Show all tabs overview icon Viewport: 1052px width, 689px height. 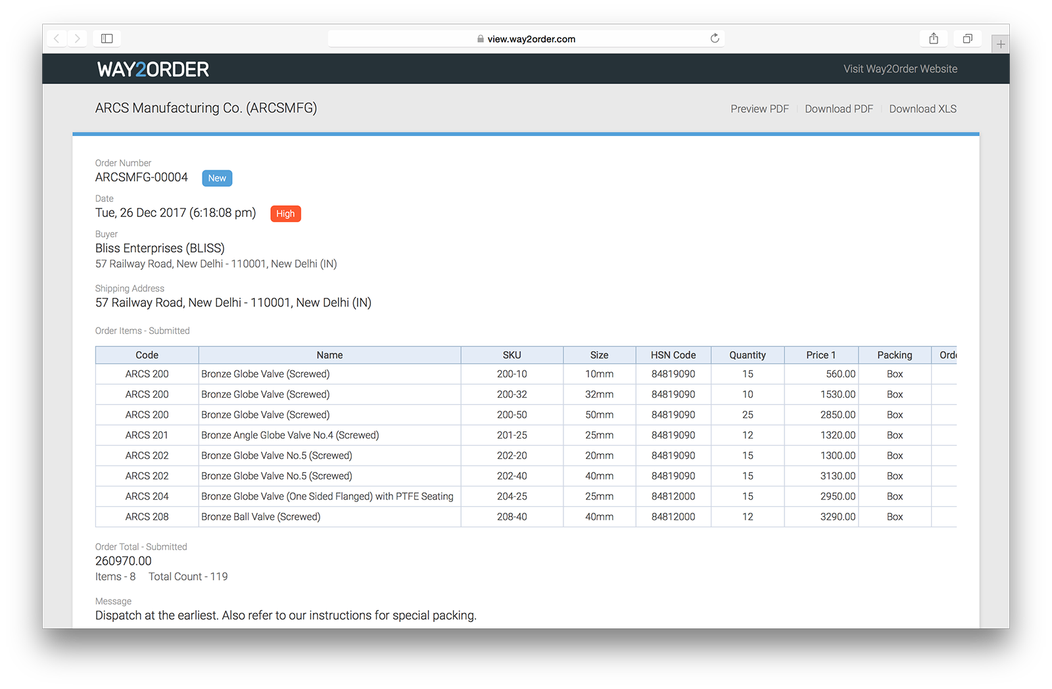tap(967, 38)
